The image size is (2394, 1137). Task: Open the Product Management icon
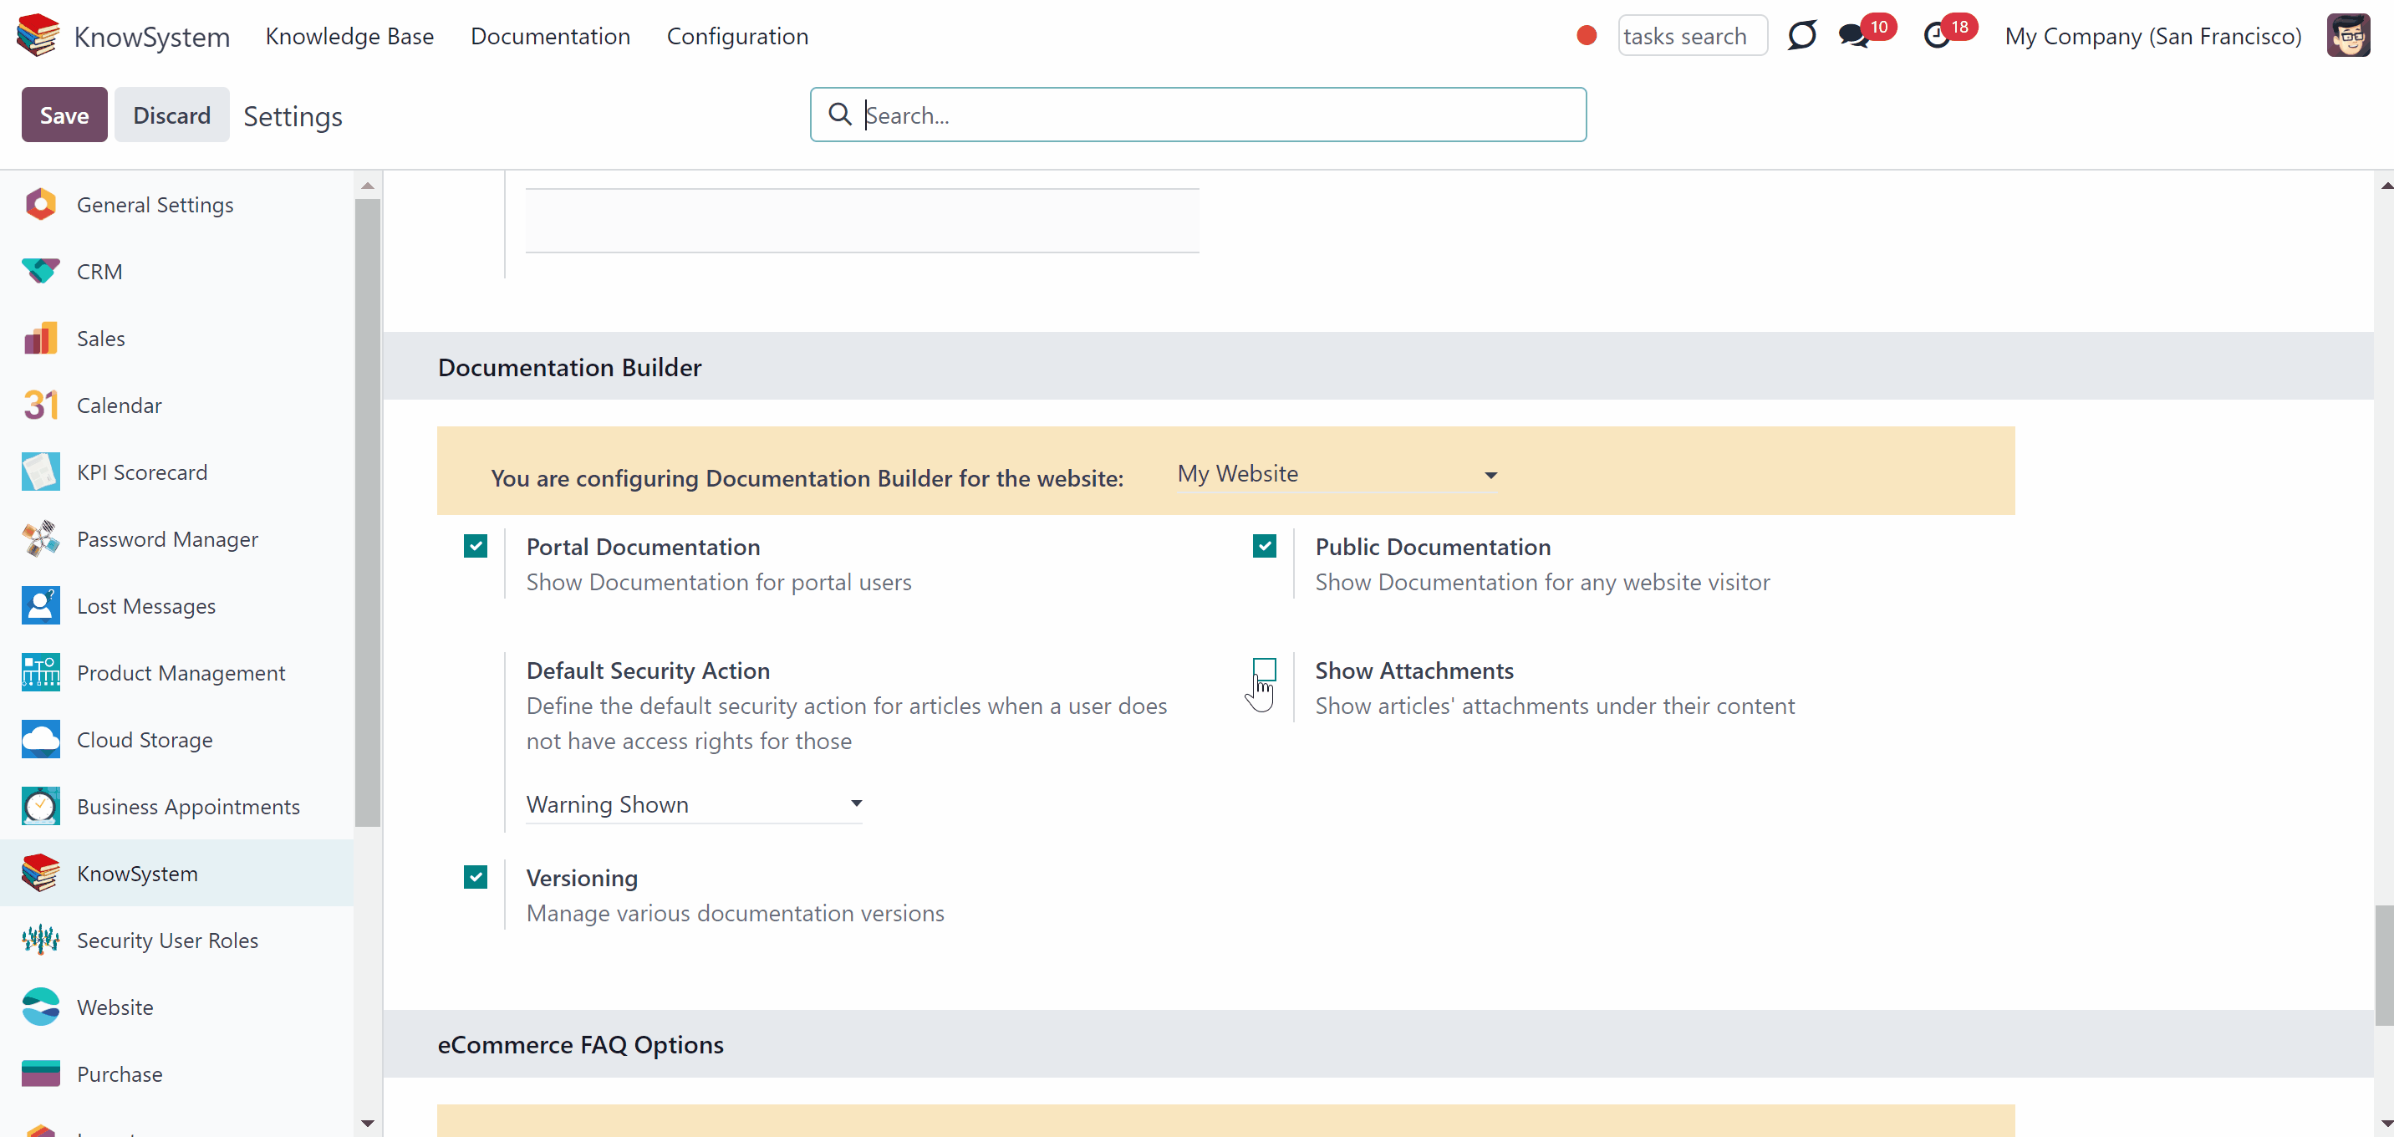(x=41, y=673)
